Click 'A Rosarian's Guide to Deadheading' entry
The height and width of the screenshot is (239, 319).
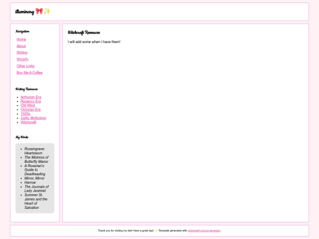click(35, 170)
